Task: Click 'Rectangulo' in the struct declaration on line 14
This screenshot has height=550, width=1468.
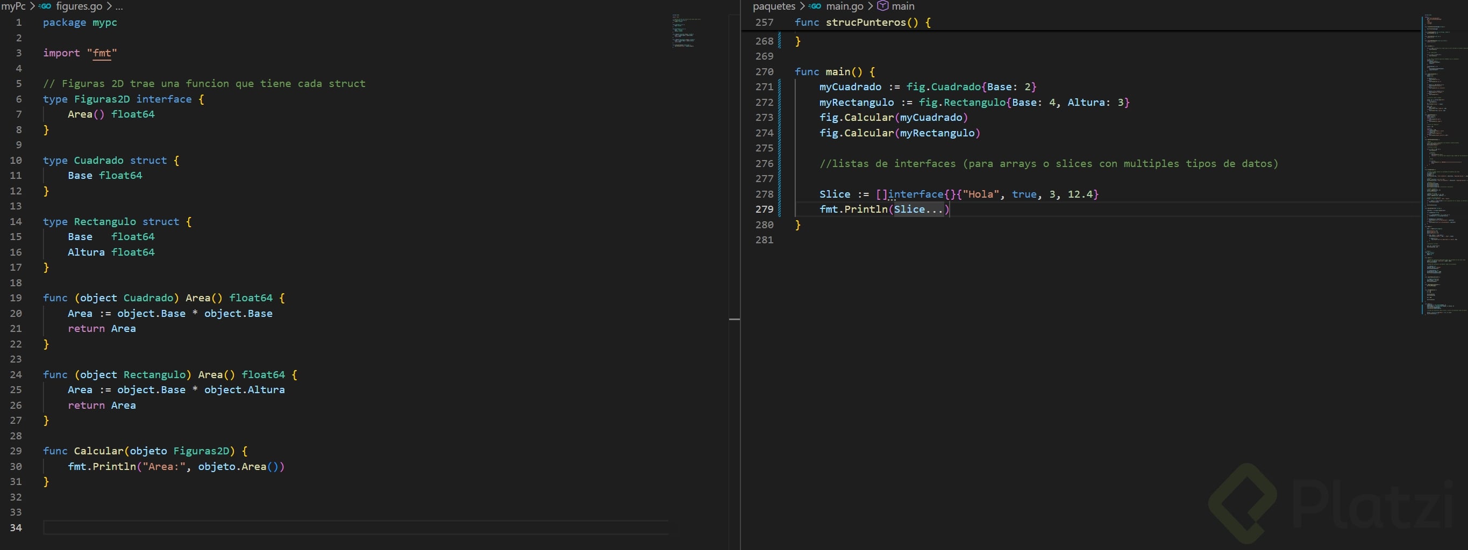Action: (x=105, y=221)
